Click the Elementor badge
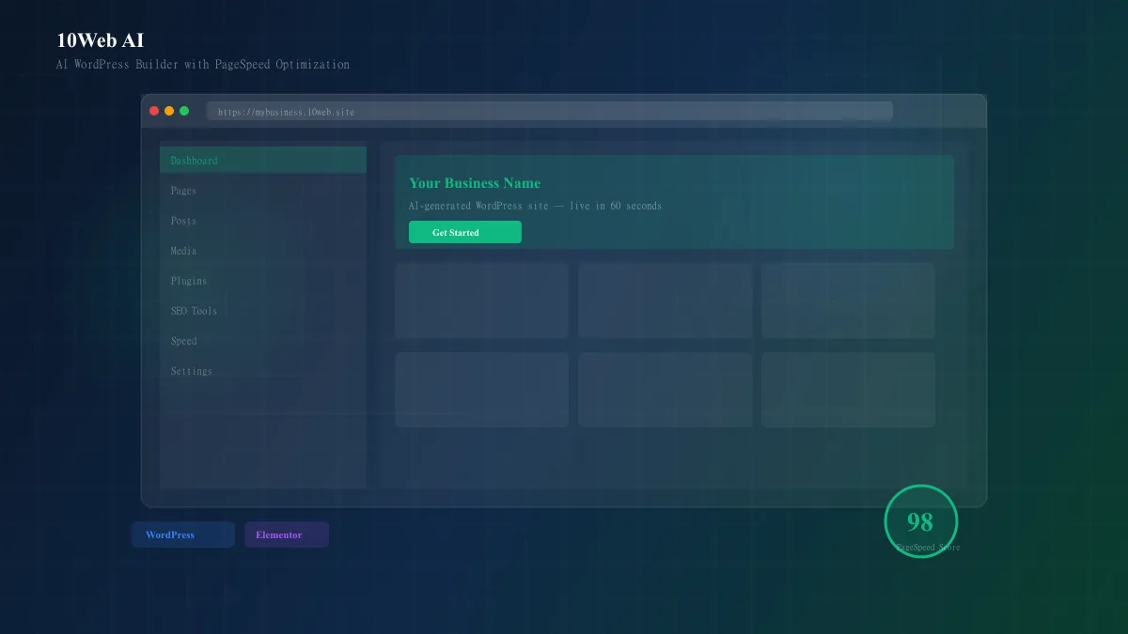Image resolution: width=1128 pixels, height=634 pixels. 287,534
